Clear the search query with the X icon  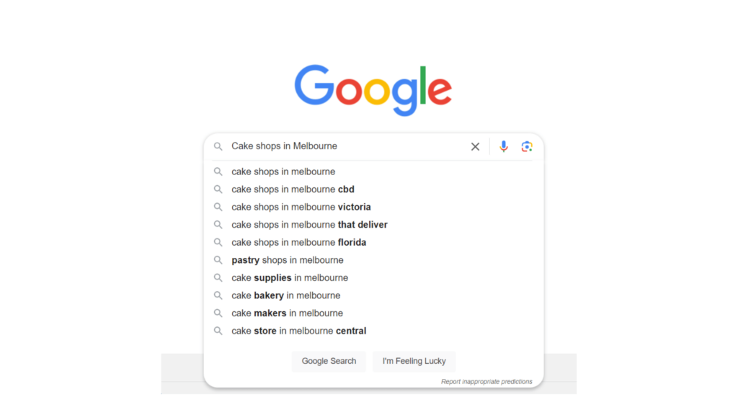pos(475,146)
